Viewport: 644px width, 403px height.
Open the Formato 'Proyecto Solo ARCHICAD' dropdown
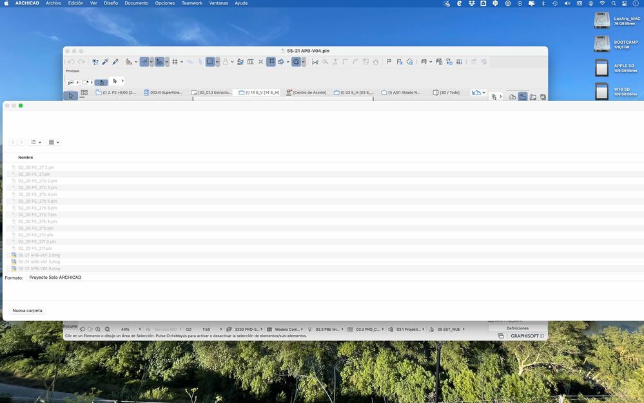[x=335, y=277]
